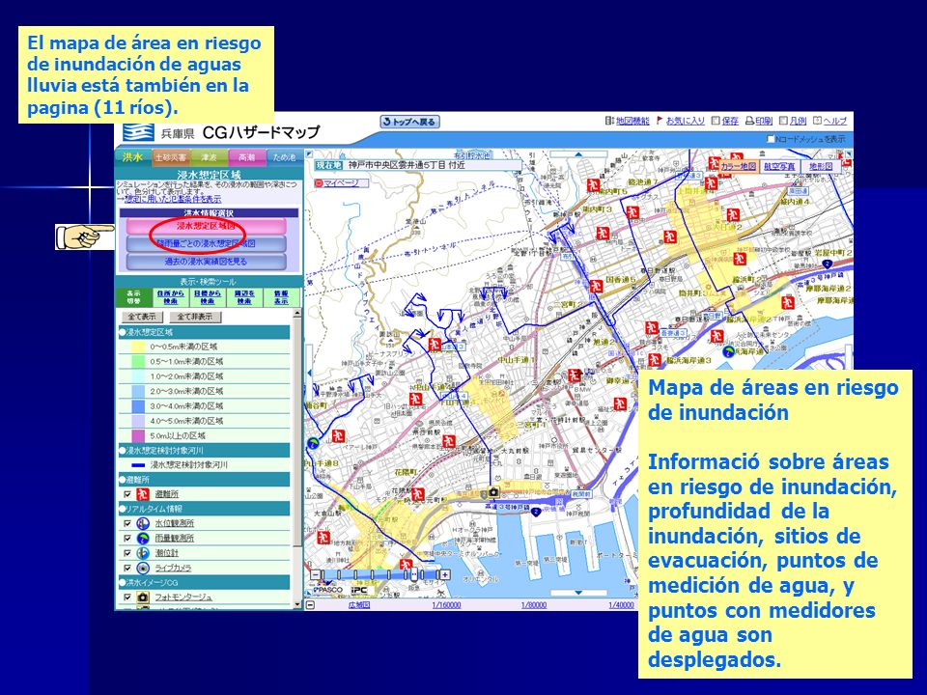Viewport: 927px width, 695px height.
Task: Click the map zoom slider handle
Action: (414, 573)
